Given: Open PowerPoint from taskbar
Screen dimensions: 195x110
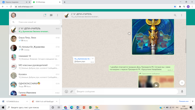Looking at the screenshot, I should [84, 107].
